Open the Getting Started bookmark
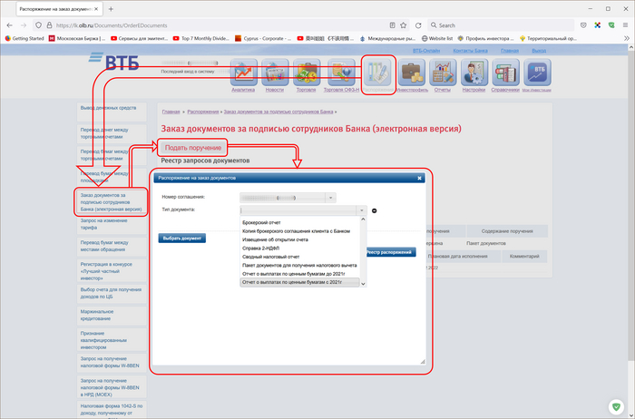This screenshot has width=635, height=419. point(24,38)
